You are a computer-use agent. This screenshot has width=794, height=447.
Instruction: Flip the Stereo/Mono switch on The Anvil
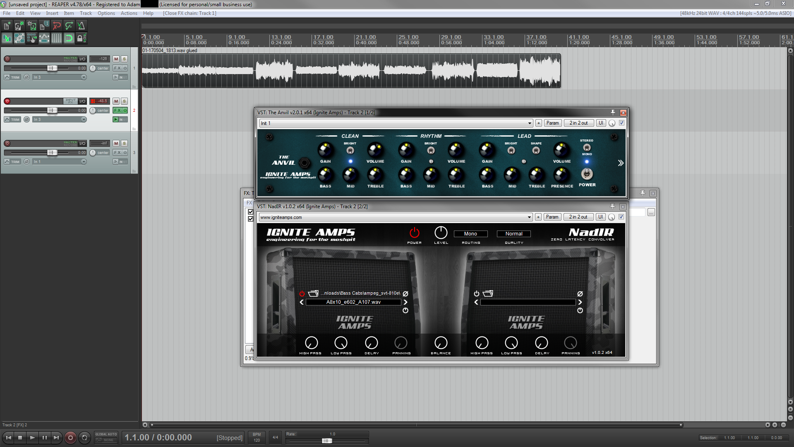pos(587,147)
